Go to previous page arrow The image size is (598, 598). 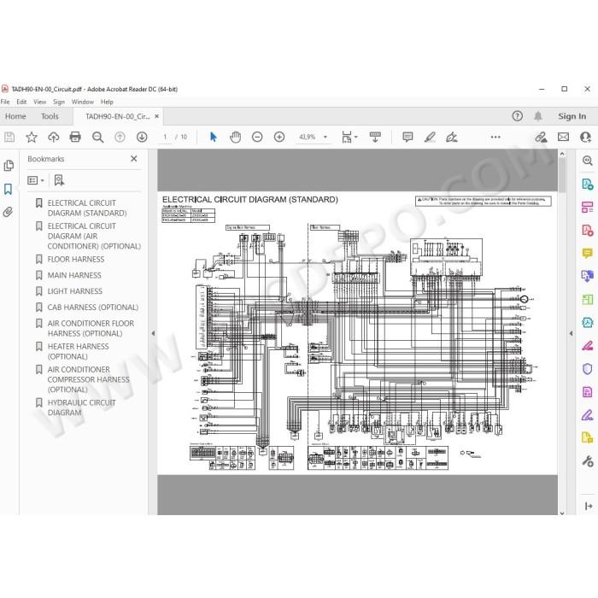point(120,137)
